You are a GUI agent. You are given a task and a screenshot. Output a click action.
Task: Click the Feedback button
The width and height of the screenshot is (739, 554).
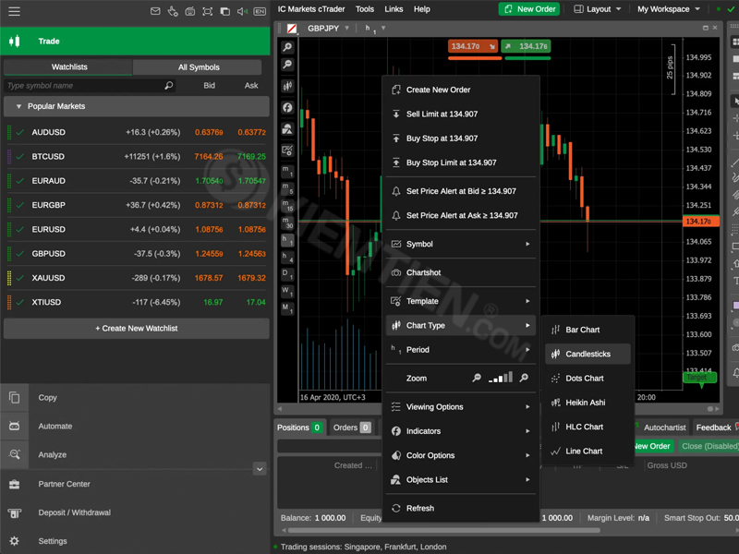tap(715, 428)
